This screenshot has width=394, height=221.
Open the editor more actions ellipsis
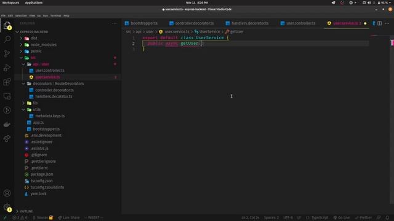[x=387, y=23]
